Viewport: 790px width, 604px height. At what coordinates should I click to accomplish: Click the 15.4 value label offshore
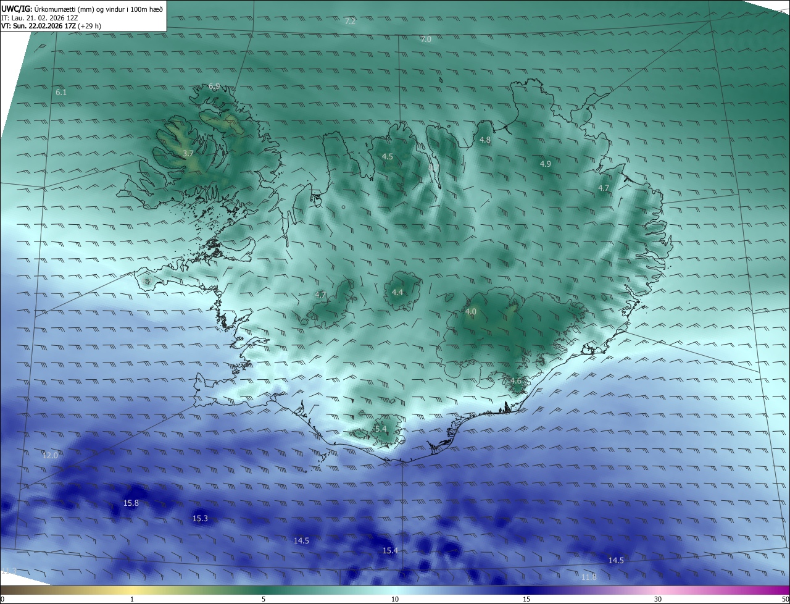click(x=390, y=550)
